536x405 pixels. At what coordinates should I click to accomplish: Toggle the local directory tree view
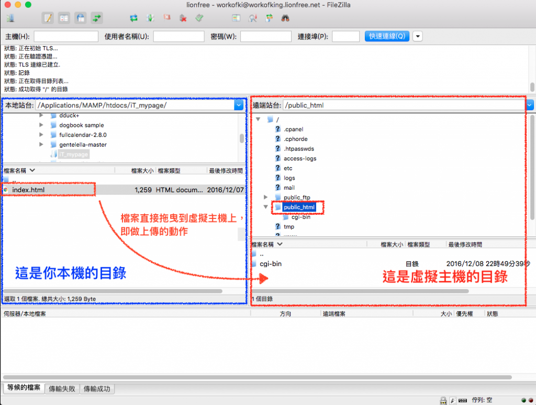tap(64, 18)
